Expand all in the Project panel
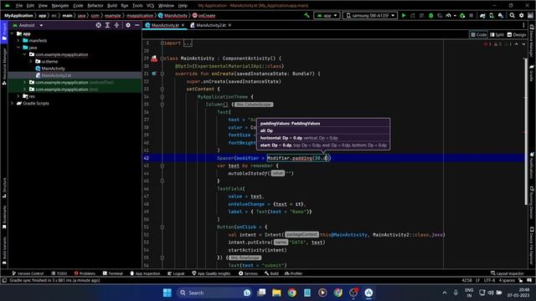Screen dimensions: 536x301 (x=107, y=25)
